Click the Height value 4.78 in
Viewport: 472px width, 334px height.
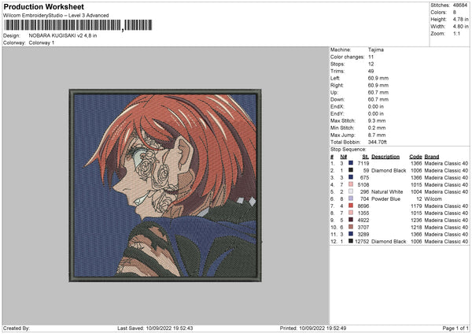460,19
